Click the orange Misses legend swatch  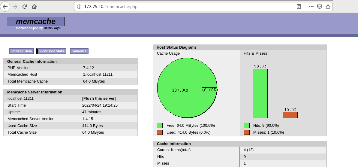point(247,132)
